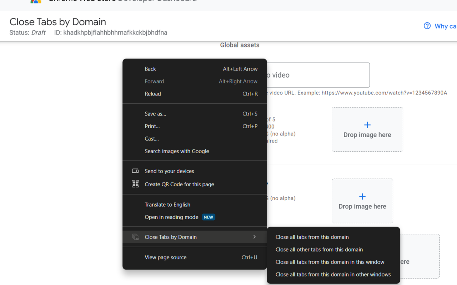Click the extension ID text
The height and width of the screenshot is (285, 457).
coord(111,32)
